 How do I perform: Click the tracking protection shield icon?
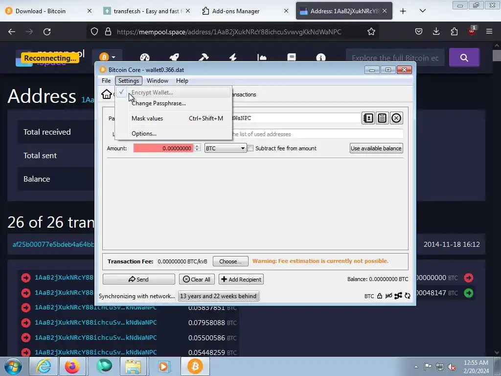tap(94, 32)
